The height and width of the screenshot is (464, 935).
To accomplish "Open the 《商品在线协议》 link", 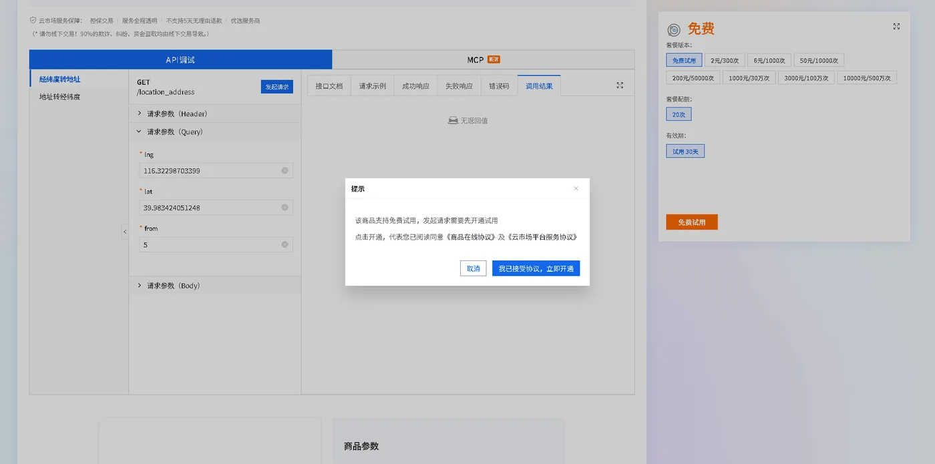I will tap(471, 237).
